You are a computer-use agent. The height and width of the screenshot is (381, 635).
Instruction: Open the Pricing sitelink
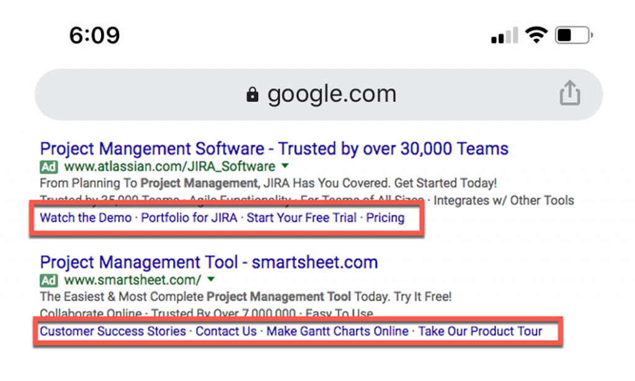click(x=385, y=217)
